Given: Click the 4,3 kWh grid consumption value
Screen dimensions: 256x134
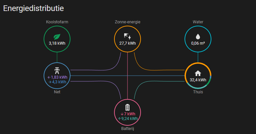Looking at the screenshot, I should point(57,82).
